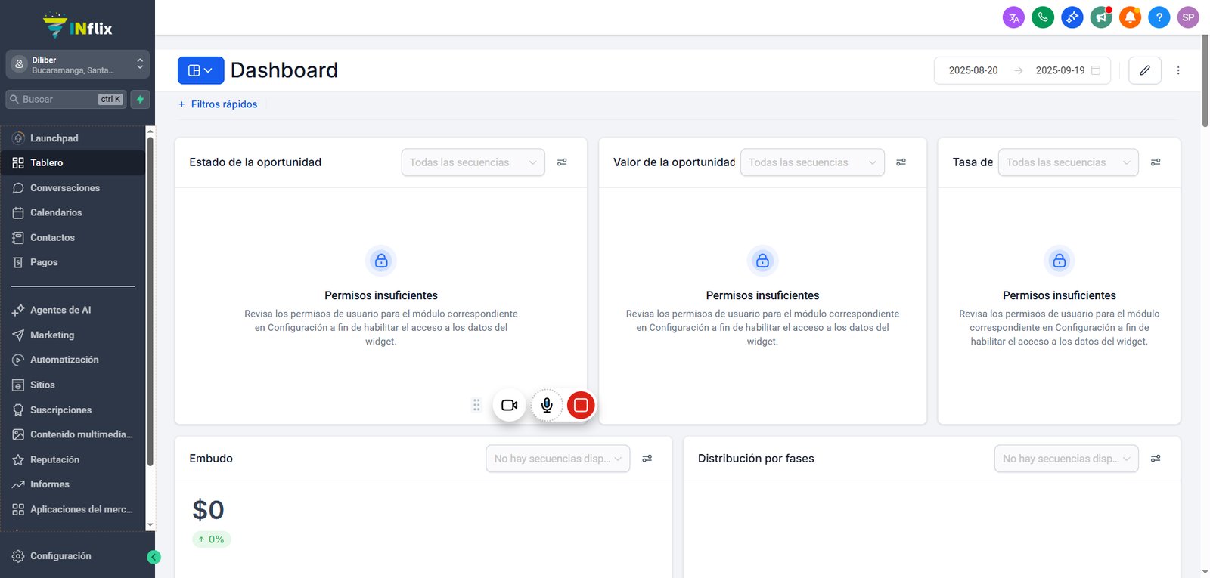Open Todas las secuencias dropdown for Tasa de
Image resolution: width=1210 pixels, height=578 pixels.
click(1068, 162)
